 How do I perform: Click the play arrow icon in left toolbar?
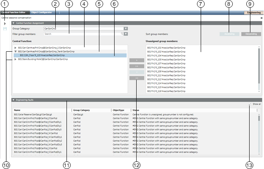pyautogui.click(x=5, y=24)
